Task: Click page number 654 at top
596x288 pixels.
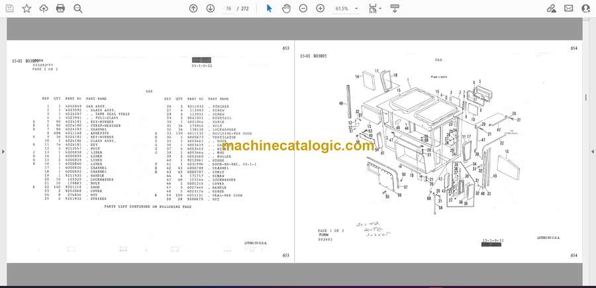Action: click(574, 48)
